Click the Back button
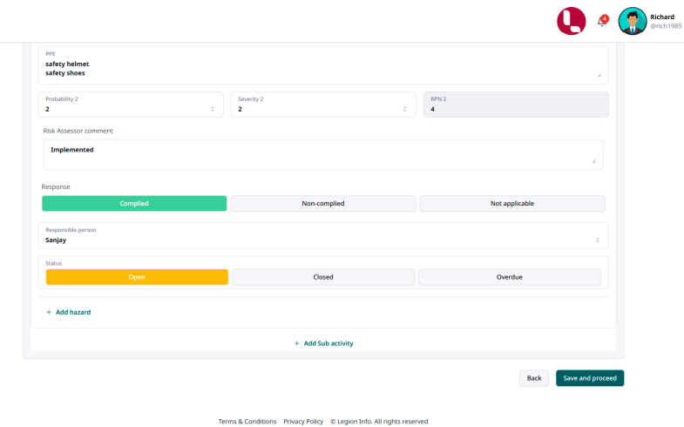684x427 pixels. pos(534,378)
